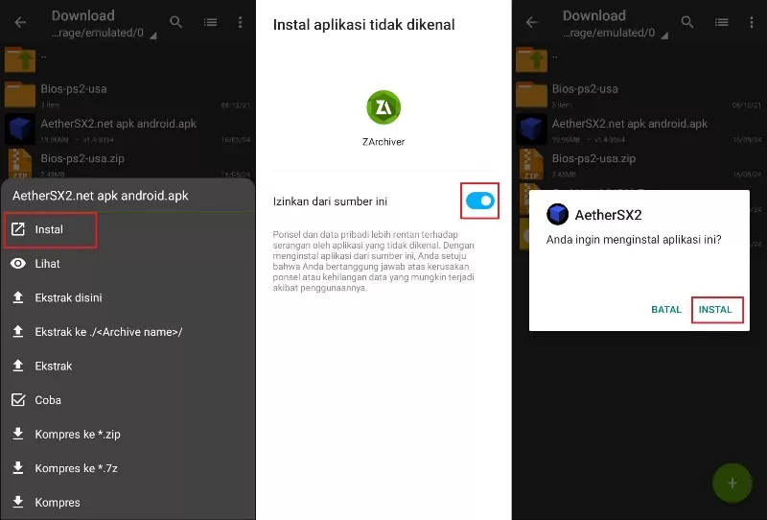Open parent folder icon in left panel
Image resolution: width=767 pixels, height=520 pixels.
click(x=20, y=59)
